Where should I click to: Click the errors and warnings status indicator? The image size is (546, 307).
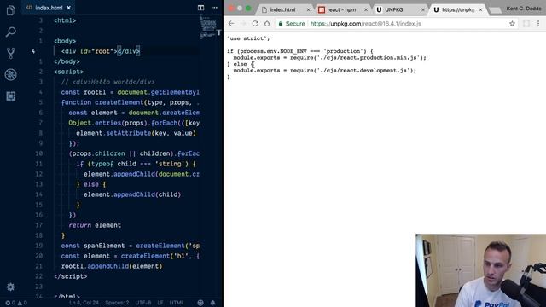pyautogui.click(x=16, y=303)
